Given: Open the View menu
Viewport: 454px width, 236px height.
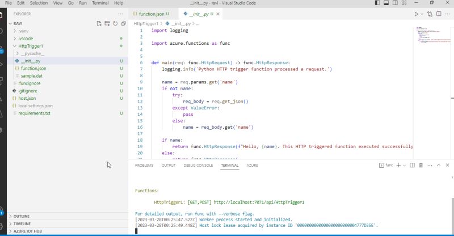Looking at the screenshot, I should coord(58,3).
